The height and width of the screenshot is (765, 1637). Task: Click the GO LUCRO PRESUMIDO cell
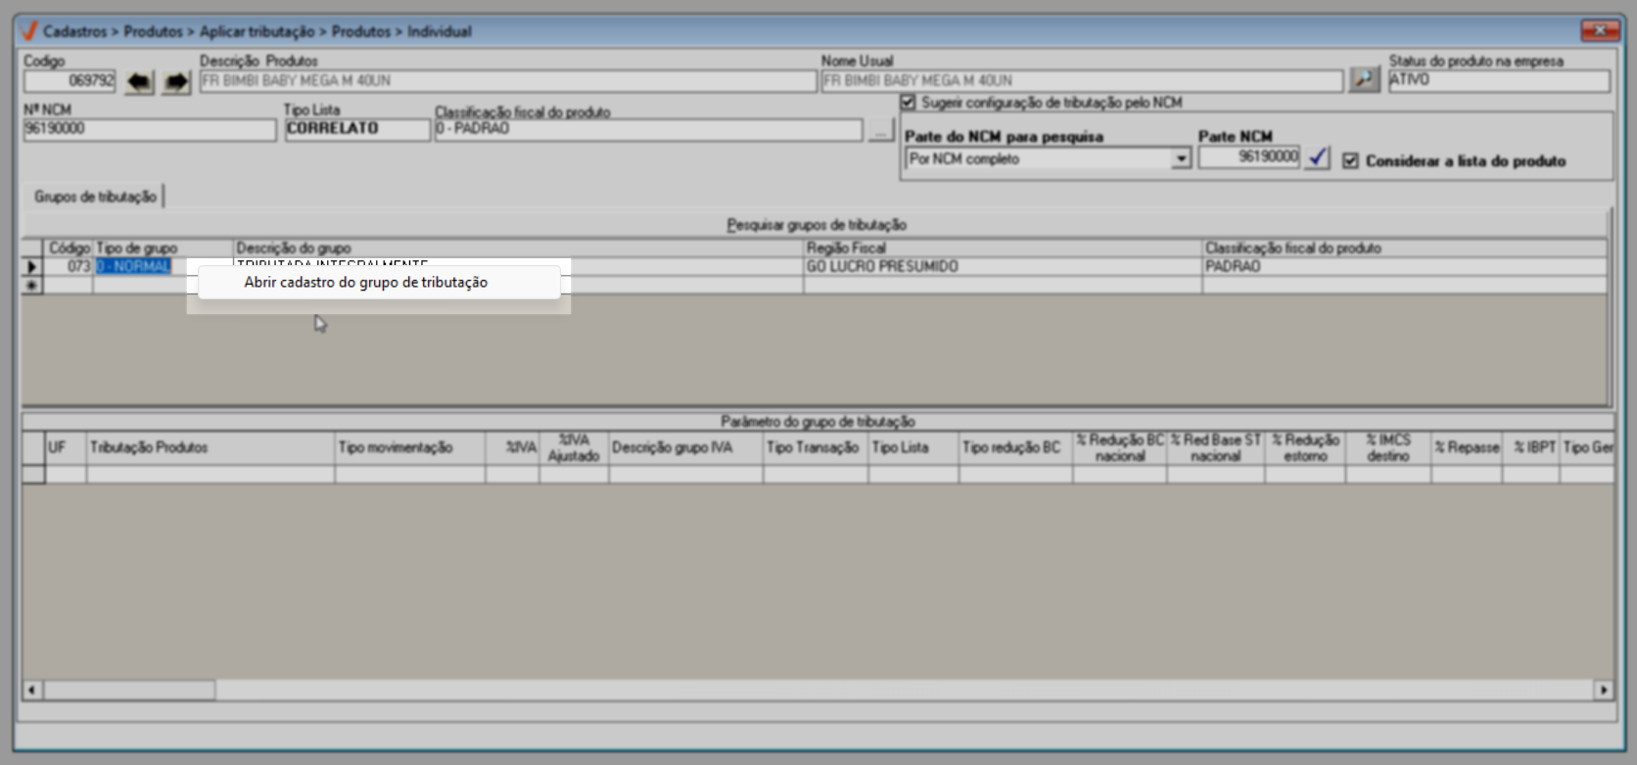coord(1003,267)
